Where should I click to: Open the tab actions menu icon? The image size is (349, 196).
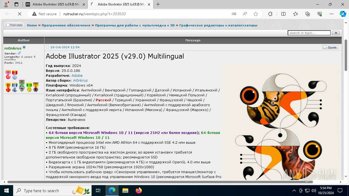(x=16, y=4)
